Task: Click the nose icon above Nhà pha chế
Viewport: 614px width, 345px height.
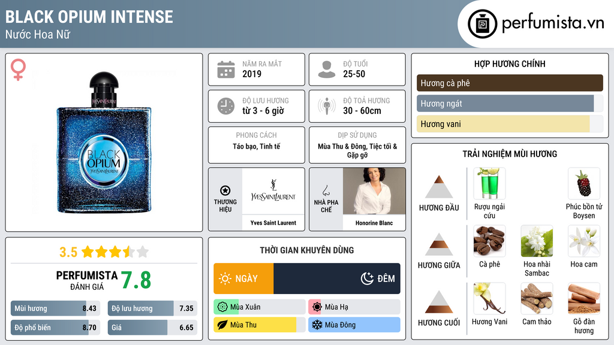Action: [x=326, y=190]
